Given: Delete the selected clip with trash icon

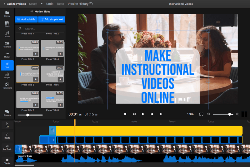Looking at the screenshot, I should 7,136.
